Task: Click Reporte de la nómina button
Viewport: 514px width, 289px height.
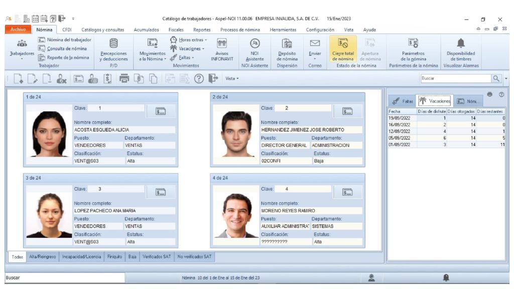Action: coord(64,57)
